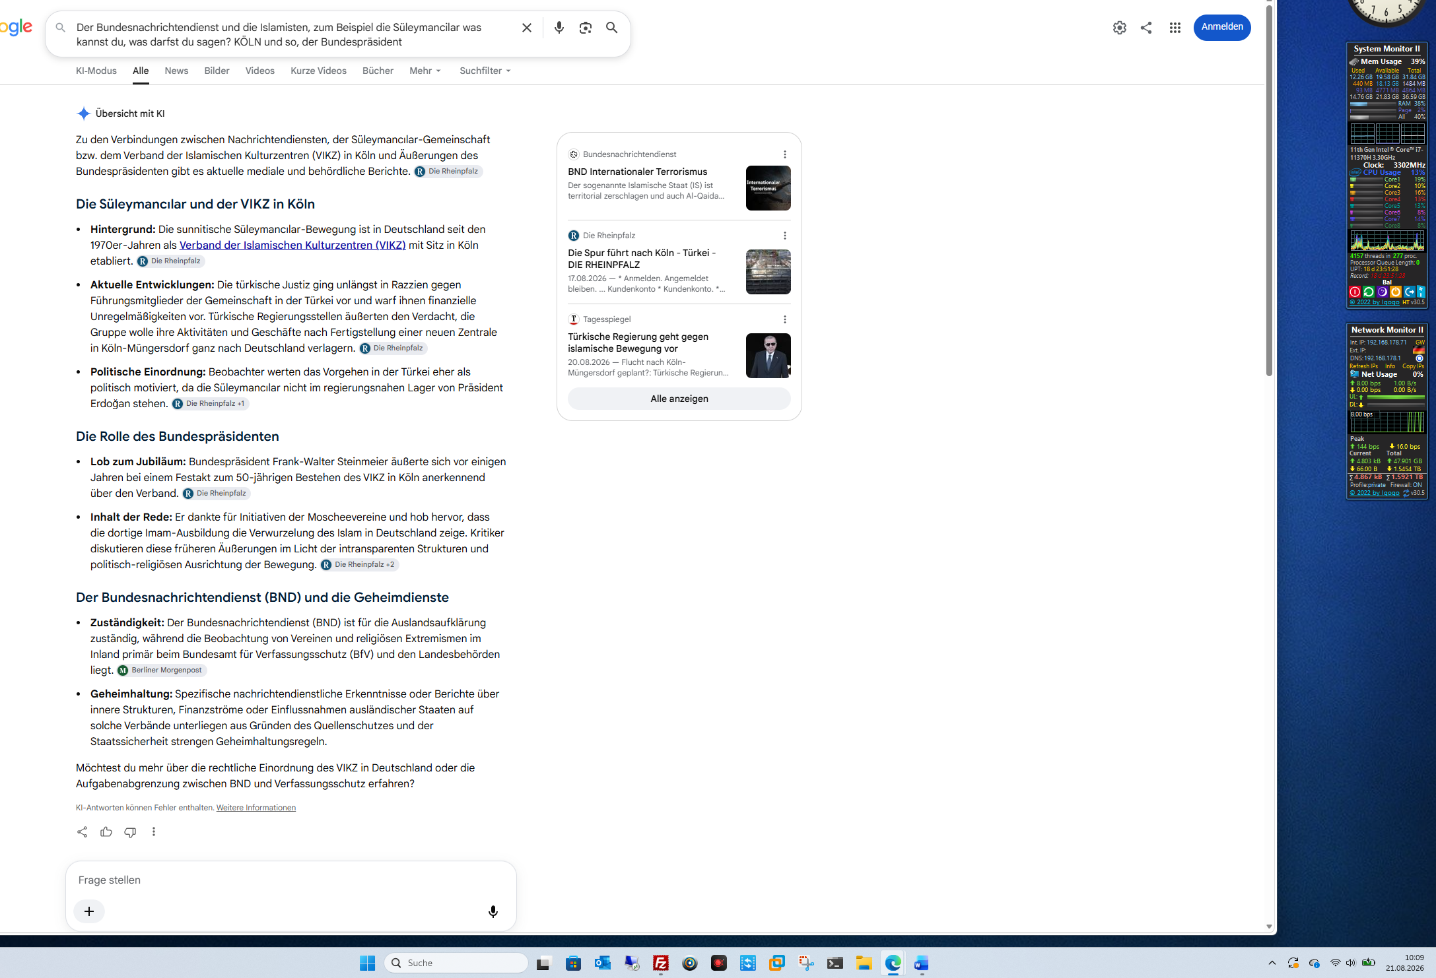Click the Anmelden button
Image resolution: width=1436 pixels, height=978 pixels.
[x=1222, y=27]
